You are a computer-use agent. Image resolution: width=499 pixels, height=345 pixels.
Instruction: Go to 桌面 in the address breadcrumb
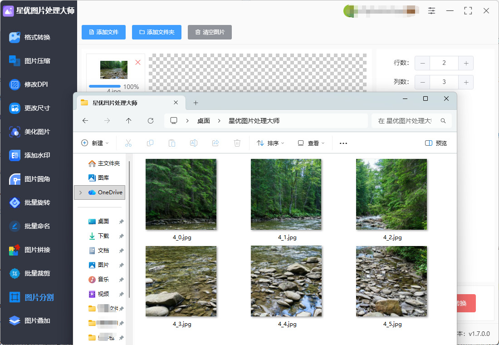204,121
